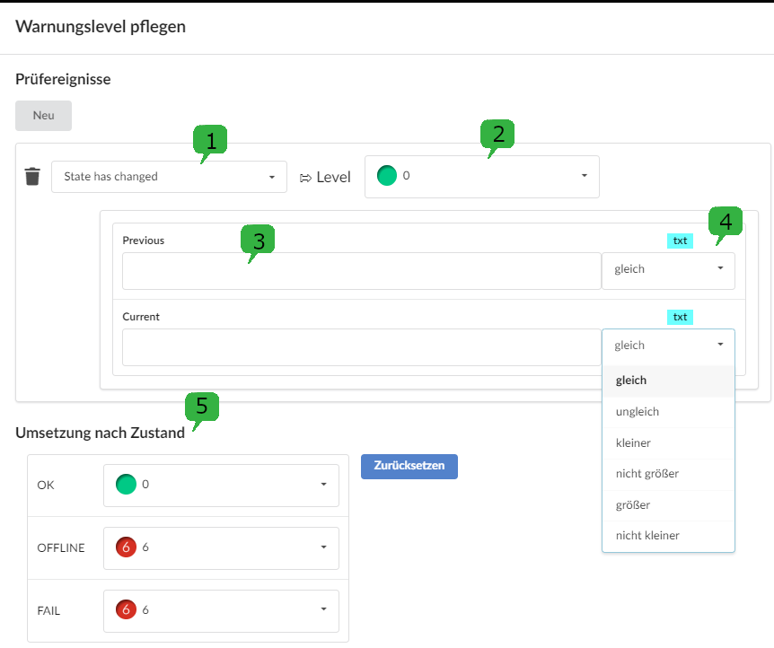The height and width of the screenshot is (648, 774).
Task: Select 'nicht kleiner' in the dropdown list
Action: point(641,535)
